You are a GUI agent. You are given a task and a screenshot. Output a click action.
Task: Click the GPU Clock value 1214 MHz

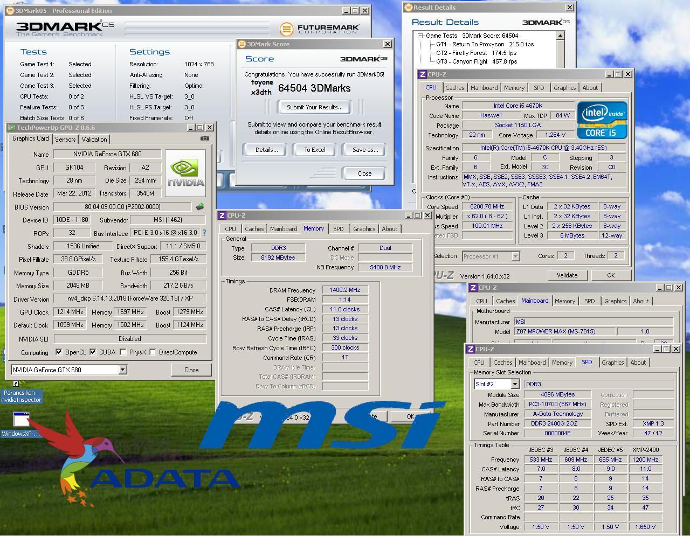[x=70, y=312]
